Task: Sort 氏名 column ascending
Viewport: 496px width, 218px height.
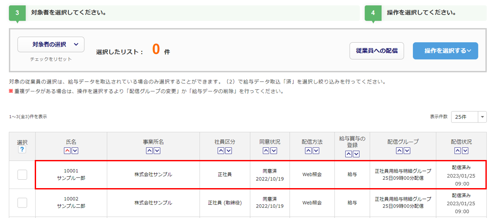Action: coord(68,151)
